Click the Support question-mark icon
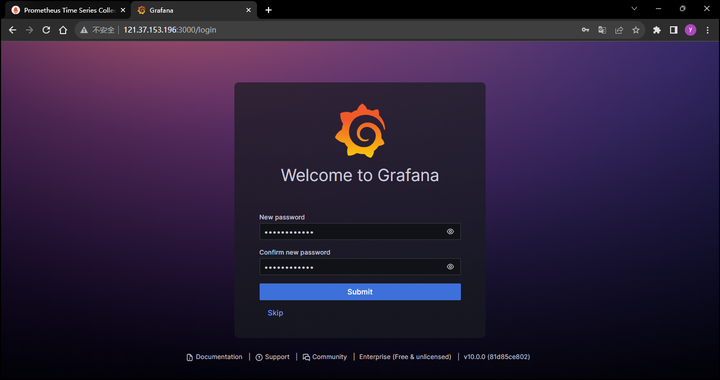Viewport: 720px width, 380px height. pos(259,357)
